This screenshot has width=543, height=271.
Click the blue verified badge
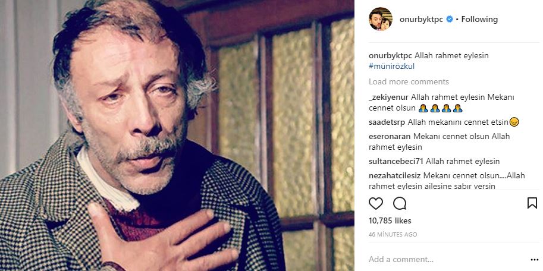(449, 20)
